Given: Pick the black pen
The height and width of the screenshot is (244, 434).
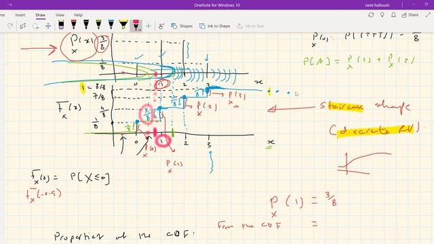Looking at the screenshot, I should [x=86, y=25].
